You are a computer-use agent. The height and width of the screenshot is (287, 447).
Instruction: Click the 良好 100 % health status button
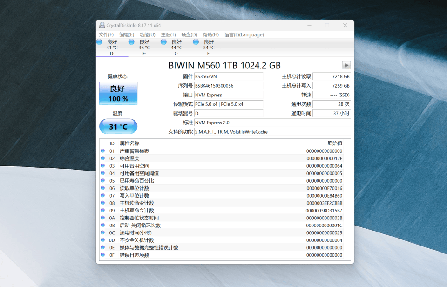click(x=118, y=93)
